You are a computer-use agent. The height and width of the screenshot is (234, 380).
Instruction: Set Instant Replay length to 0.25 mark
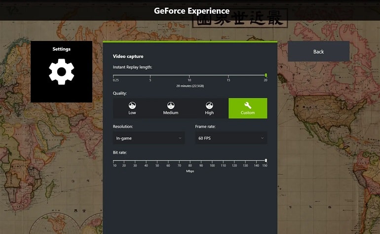(114, 75)
